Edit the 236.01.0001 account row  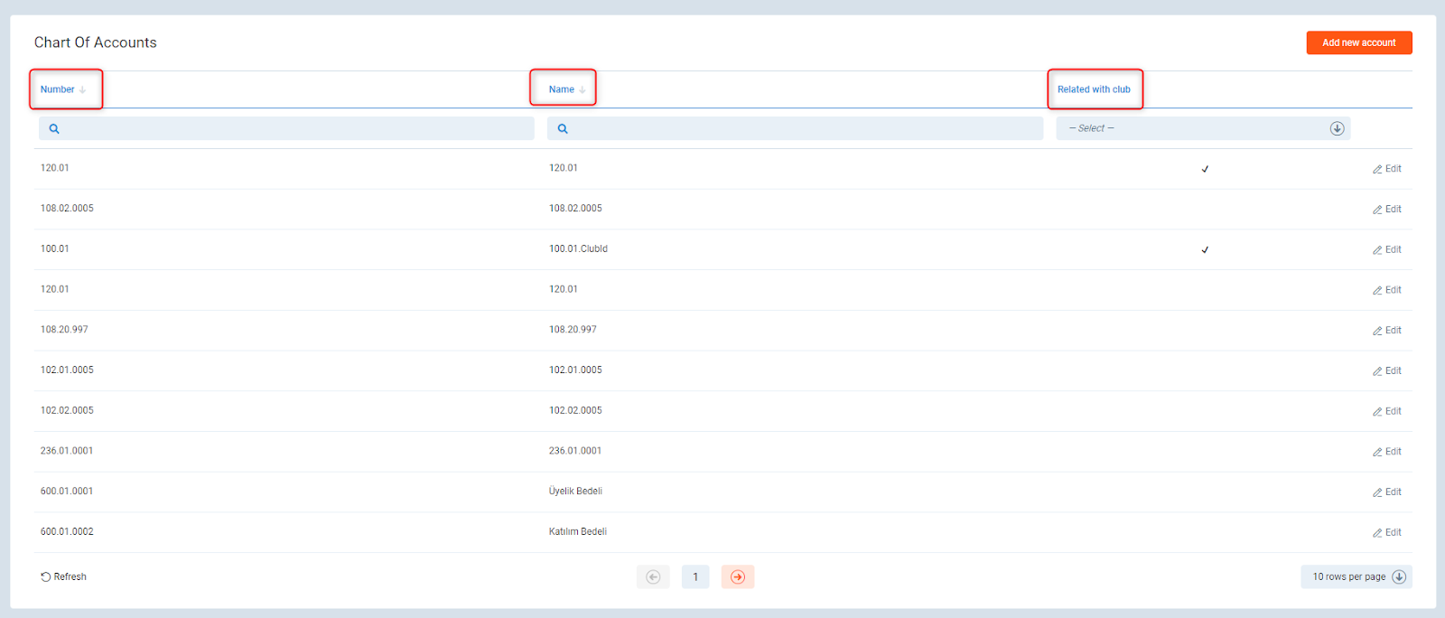[x=1387, y=452]
